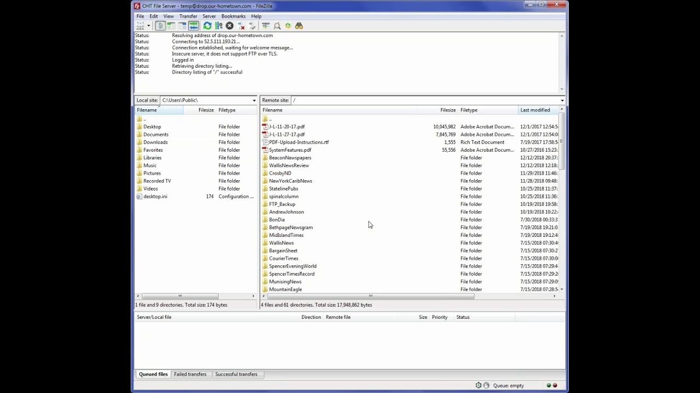
Task: Select remote file SystemFeatures.pdf
Action: coord(290,150)
